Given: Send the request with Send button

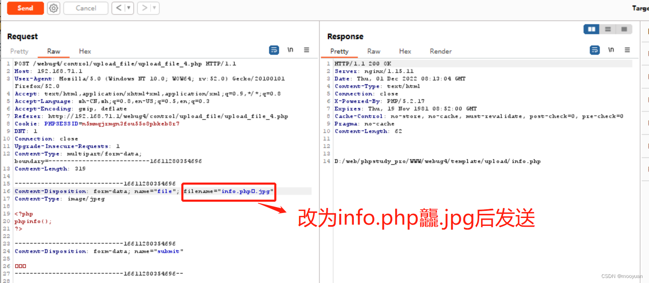Looking at the screenshot, I should pyautogui.click(x=25, y=8).
